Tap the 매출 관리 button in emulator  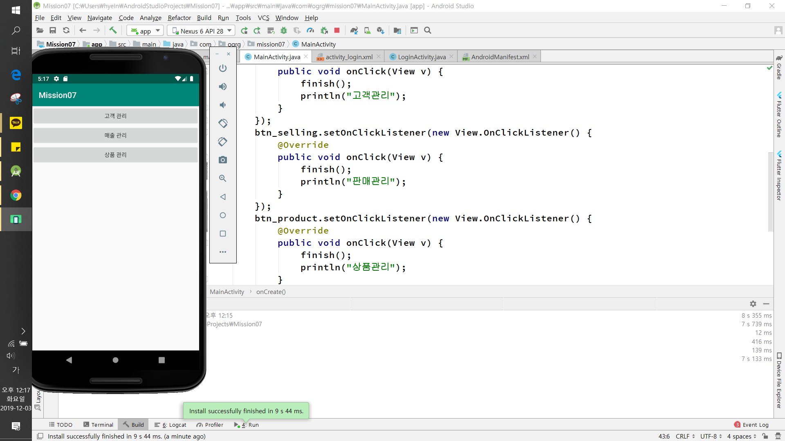[x=115, y=135]
